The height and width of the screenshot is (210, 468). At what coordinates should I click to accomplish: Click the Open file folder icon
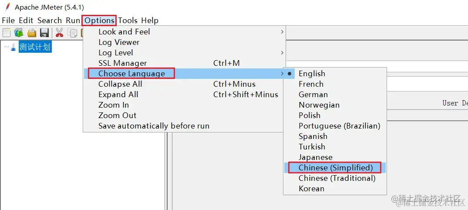point(32,33)
